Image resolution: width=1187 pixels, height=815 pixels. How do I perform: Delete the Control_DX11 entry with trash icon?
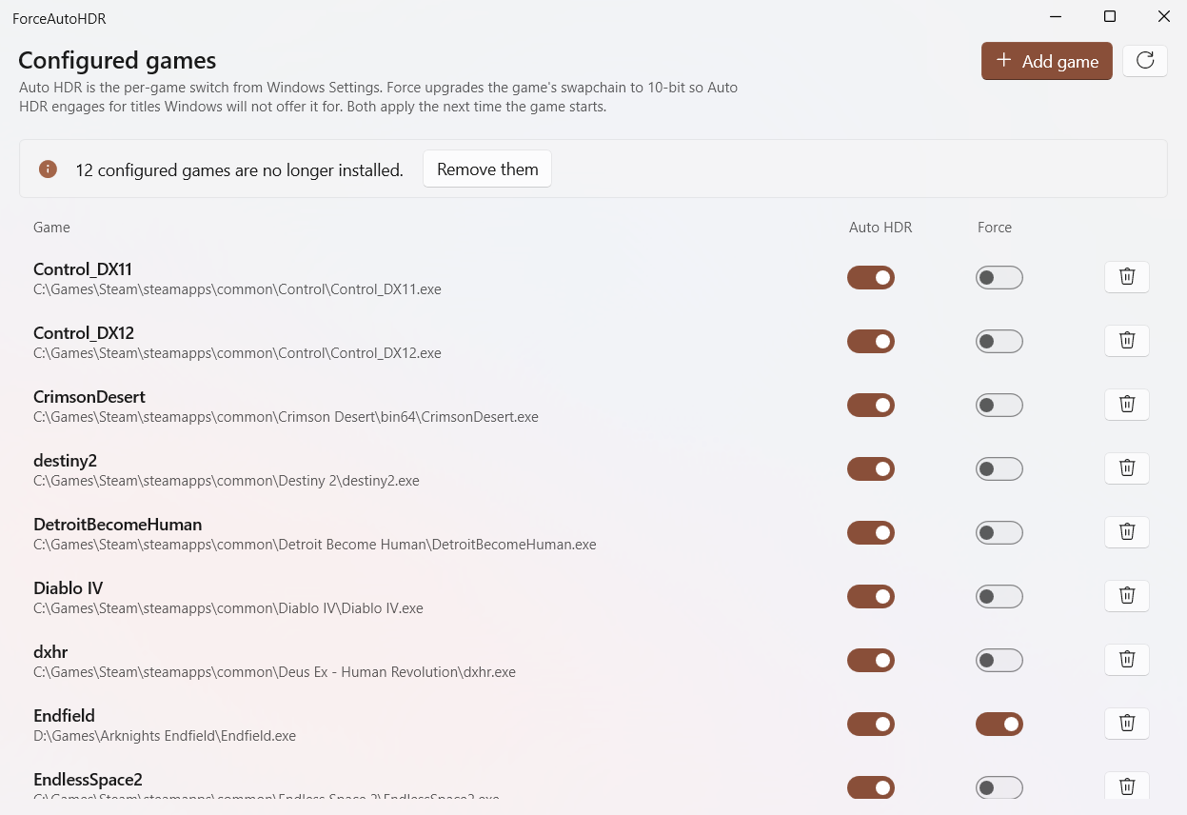(1127, 277)
